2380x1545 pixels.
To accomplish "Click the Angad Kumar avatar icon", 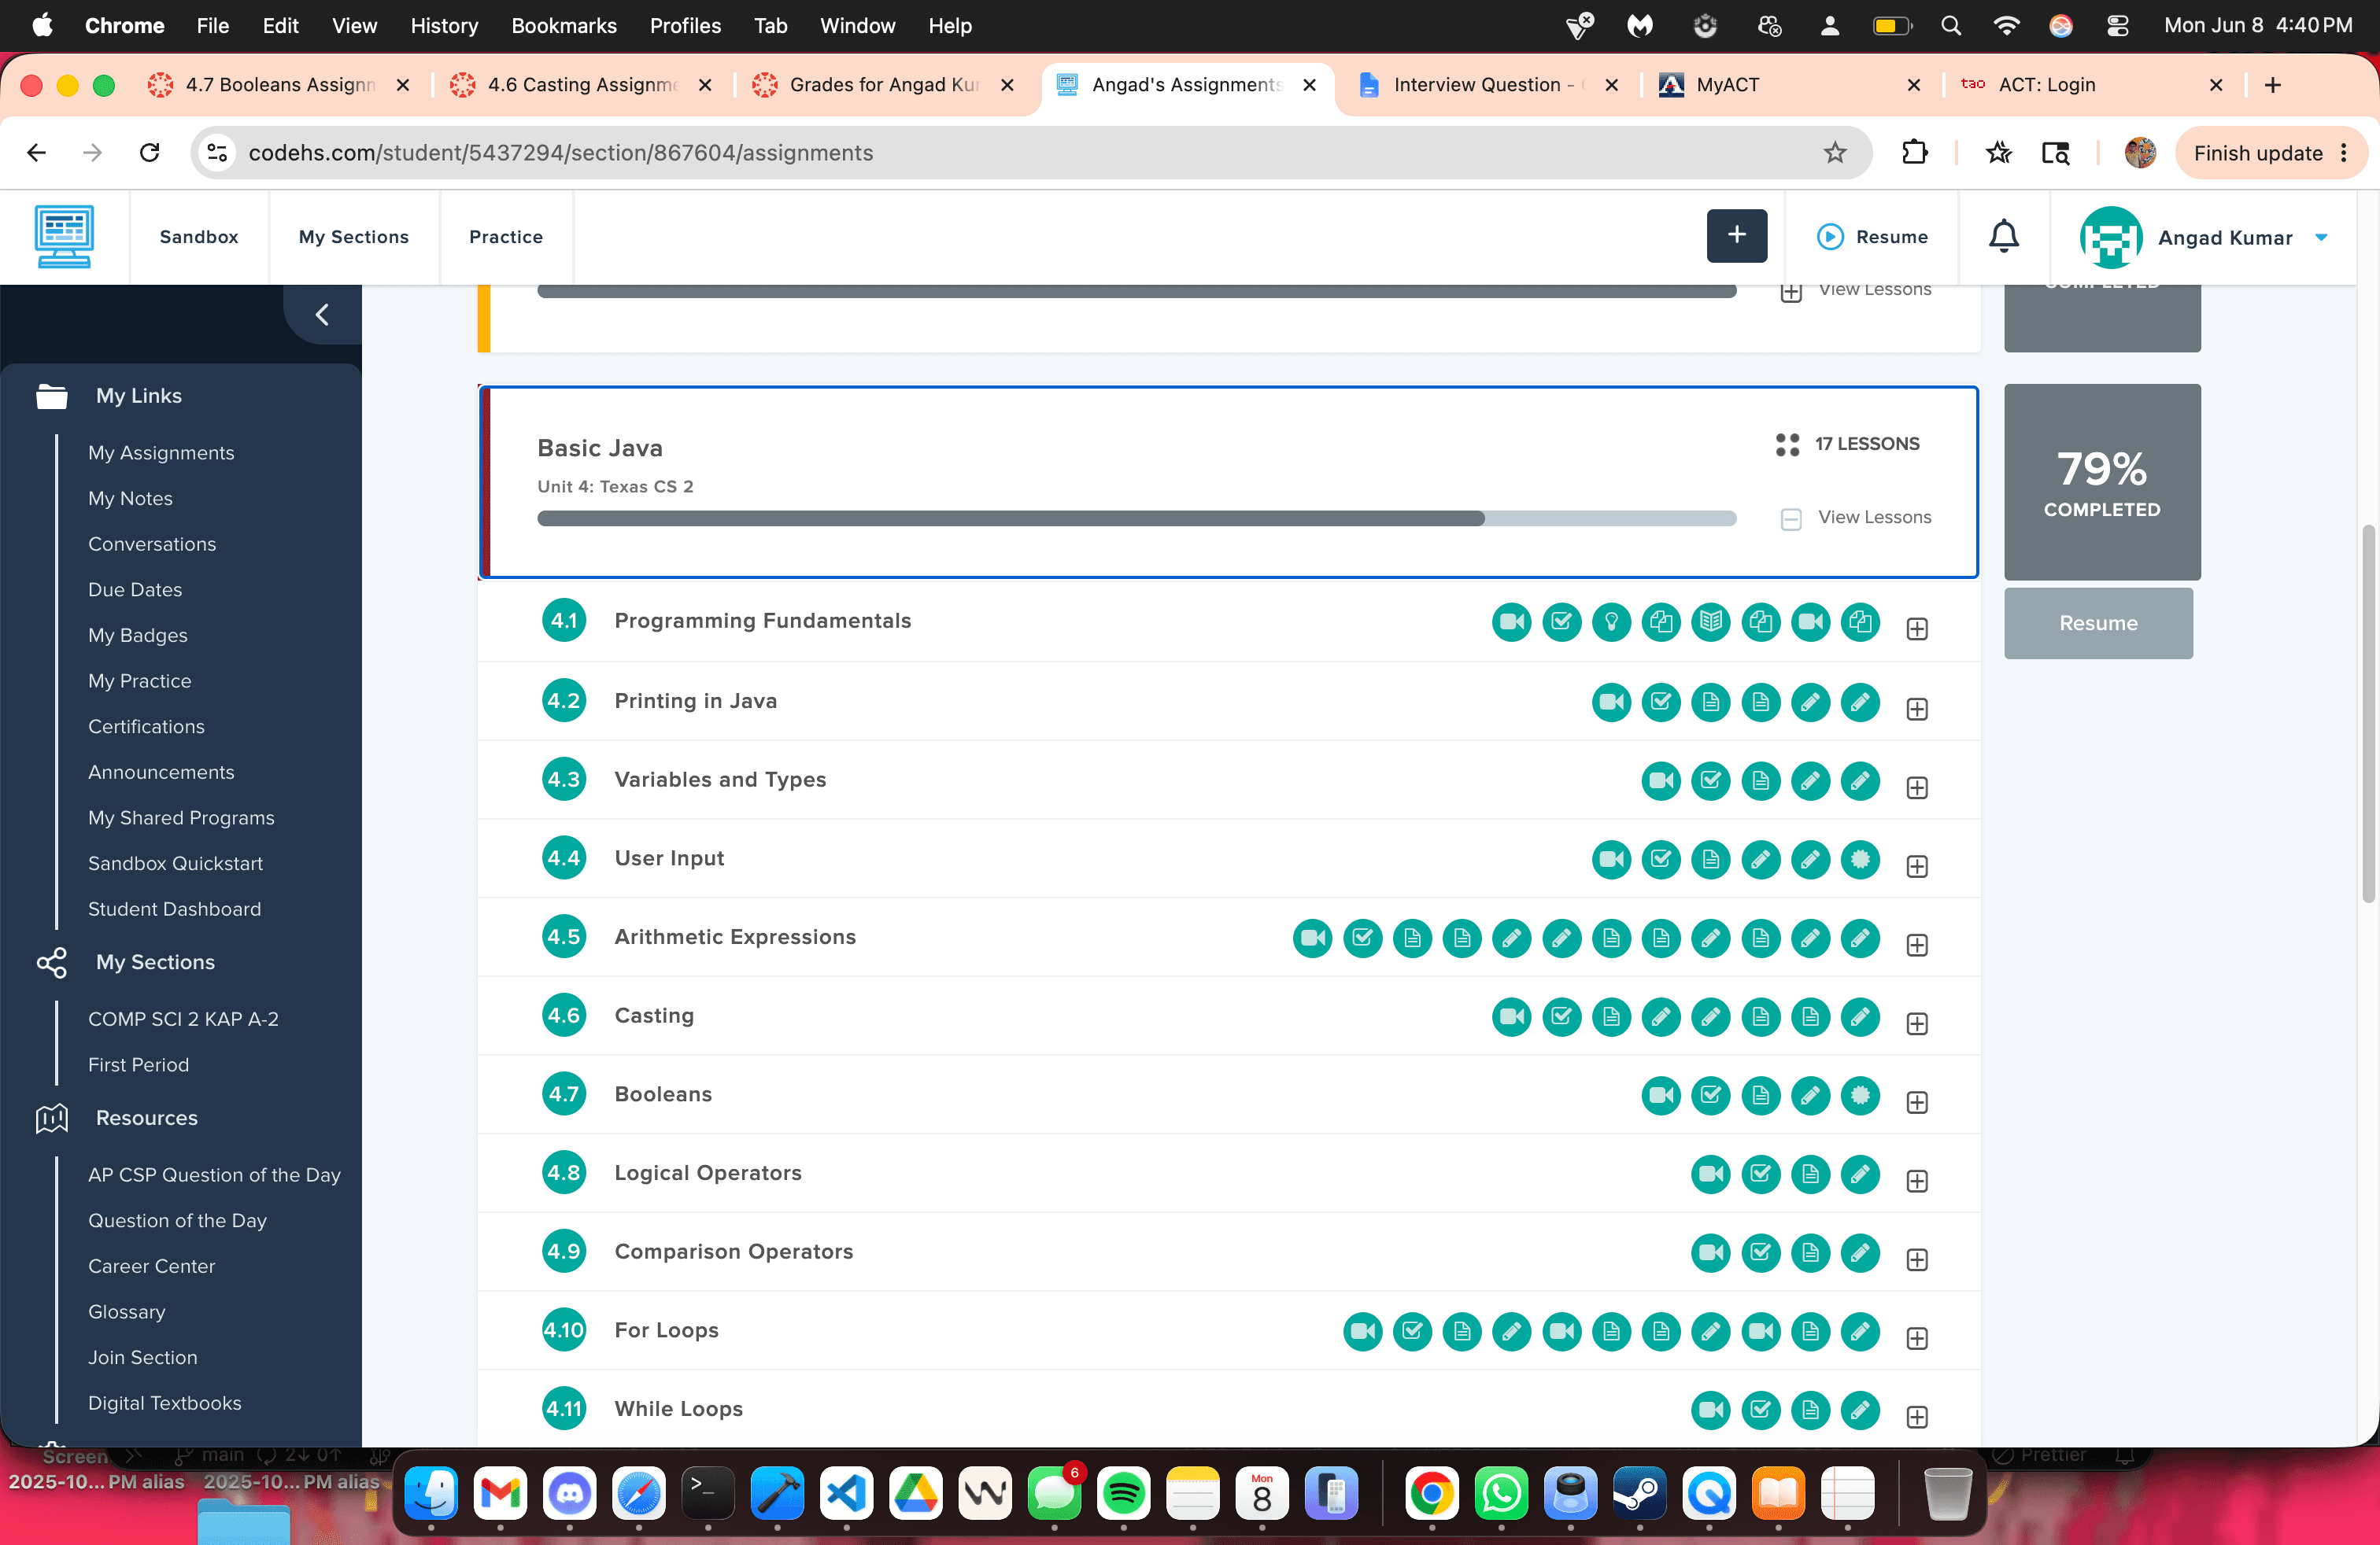I will pyautogui.click(x=2110, y=237).
